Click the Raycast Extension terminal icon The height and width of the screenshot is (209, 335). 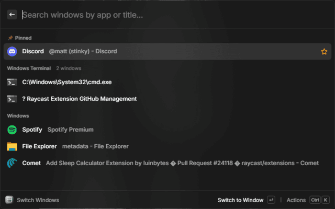(12, 99)
